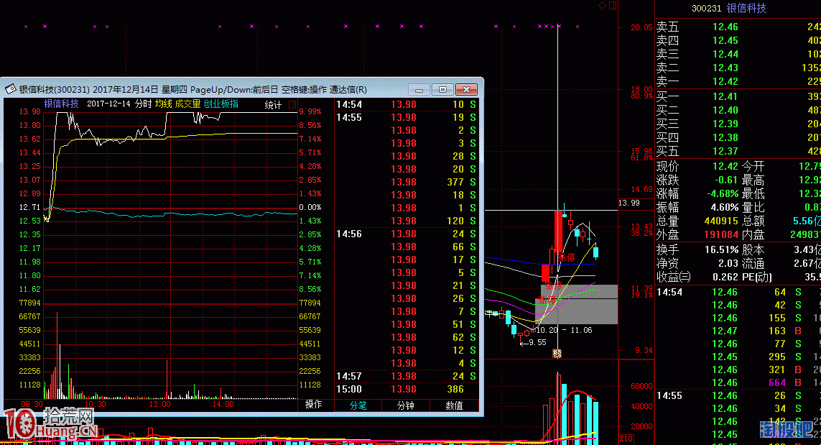Maximize the 银信科技 intraday window
Image resolution: width=821 pixels, height=445 pixels.
(x=442, y=90)
